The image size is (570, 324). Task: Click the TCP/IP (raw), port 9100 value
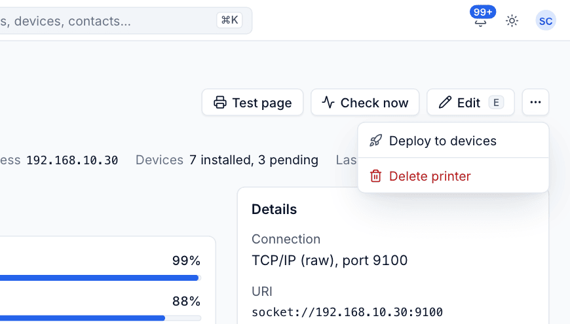[330, 261]
